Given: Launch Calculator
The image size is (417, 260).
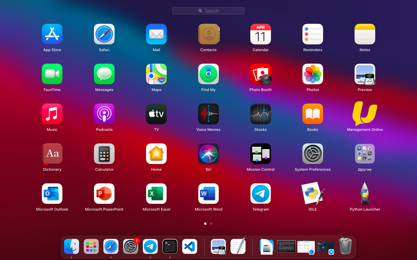Looking at the screenshot, I should pyautogui.click(x=104, y=154).
